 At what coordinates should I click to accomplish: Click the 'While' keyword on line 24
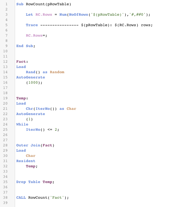(22, 124)
